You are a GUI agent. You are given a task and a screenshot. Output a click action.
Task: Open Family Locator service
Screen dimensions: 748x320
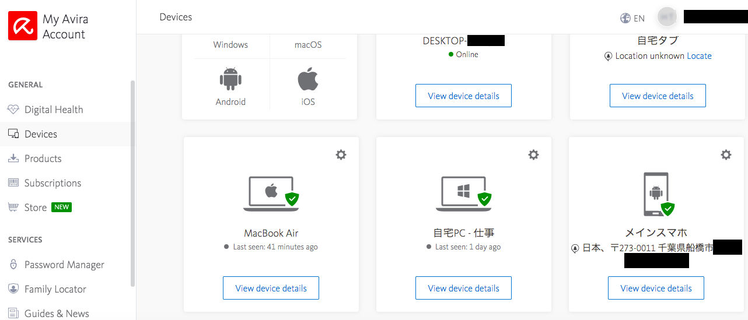(55, 289)
